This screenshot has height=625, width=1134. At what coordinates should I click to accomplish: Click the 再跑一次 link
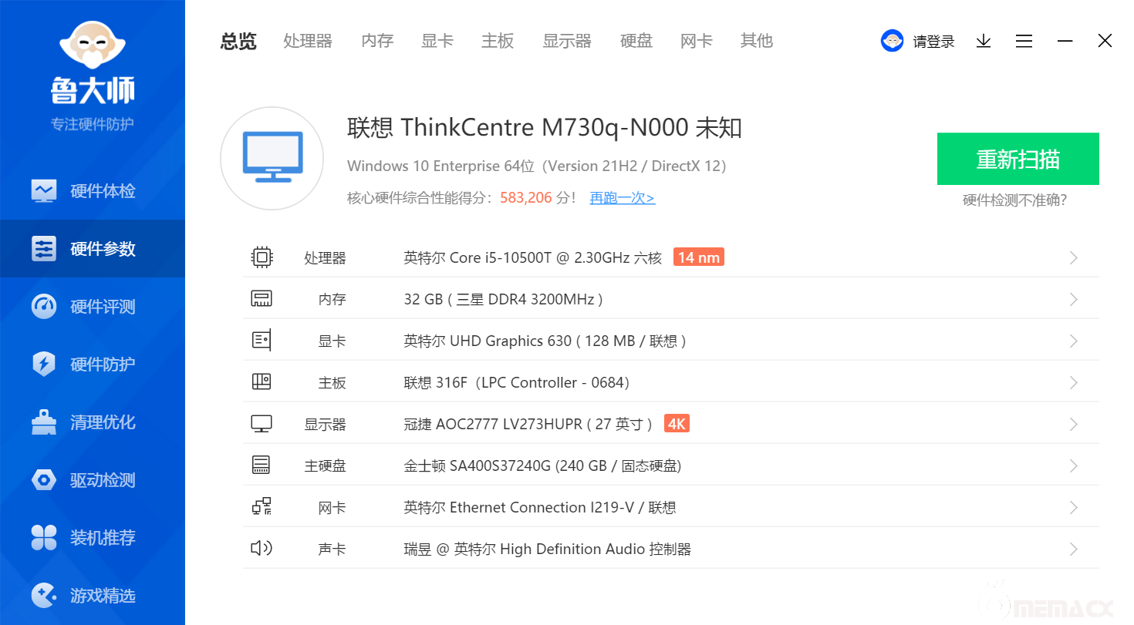click(x=622, y=198)
